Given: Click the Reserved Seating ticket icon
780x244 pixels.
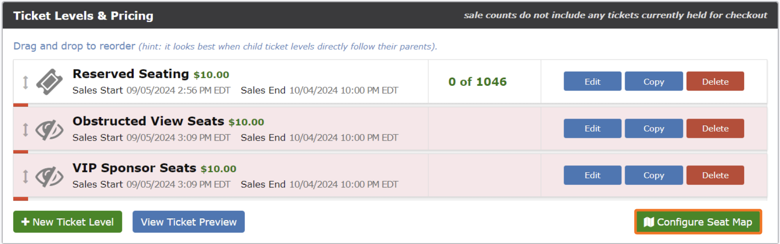Looking at the screenshot, I should coord(50,82).
